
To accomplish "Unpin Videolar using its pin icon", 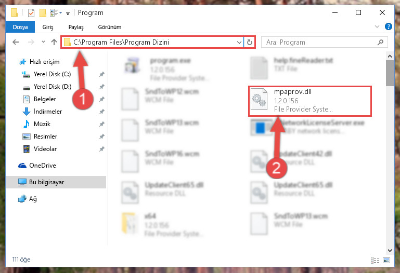I will click(102, 149).
